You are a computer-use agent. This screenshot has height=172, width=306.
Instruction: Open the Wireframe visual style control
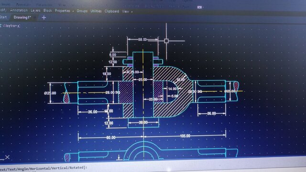(x=11, y=25)
